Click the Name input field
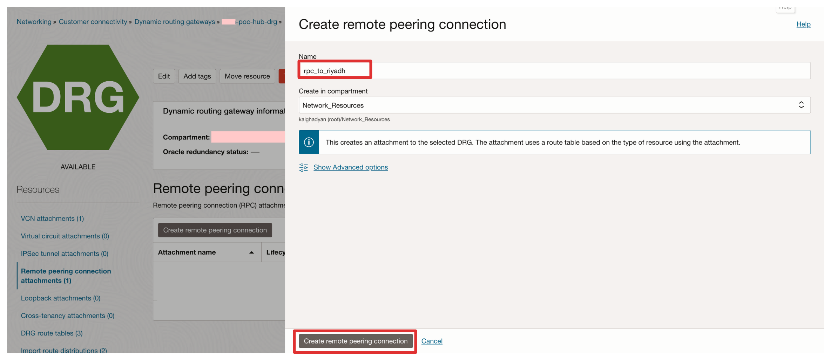 tap(554, 71)
